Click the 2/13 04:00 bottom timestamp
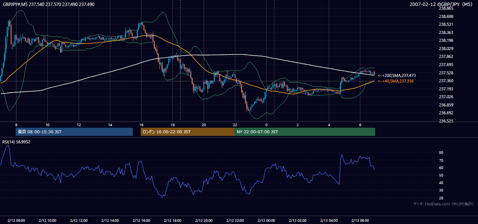 click(x=329, y=221)
